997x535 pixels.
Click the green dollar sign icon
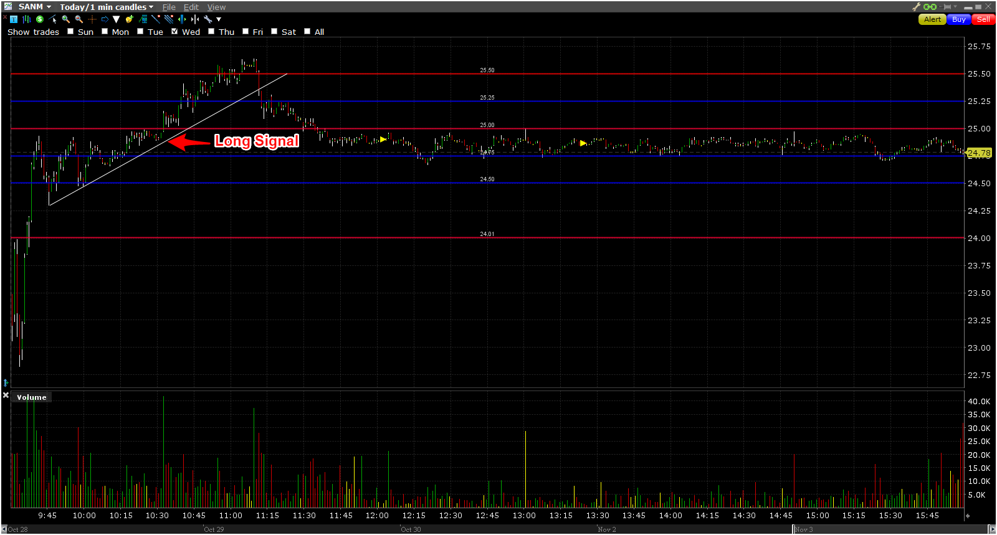point(40,19)
